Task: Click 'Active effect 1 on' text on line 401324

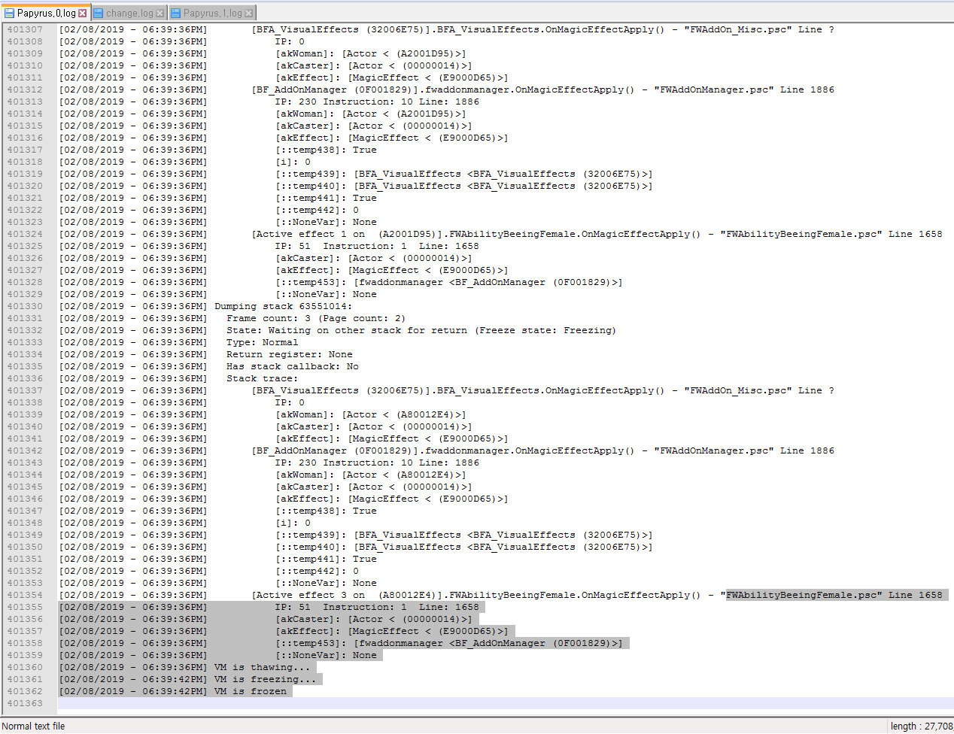Action: (x=311, y=234)
